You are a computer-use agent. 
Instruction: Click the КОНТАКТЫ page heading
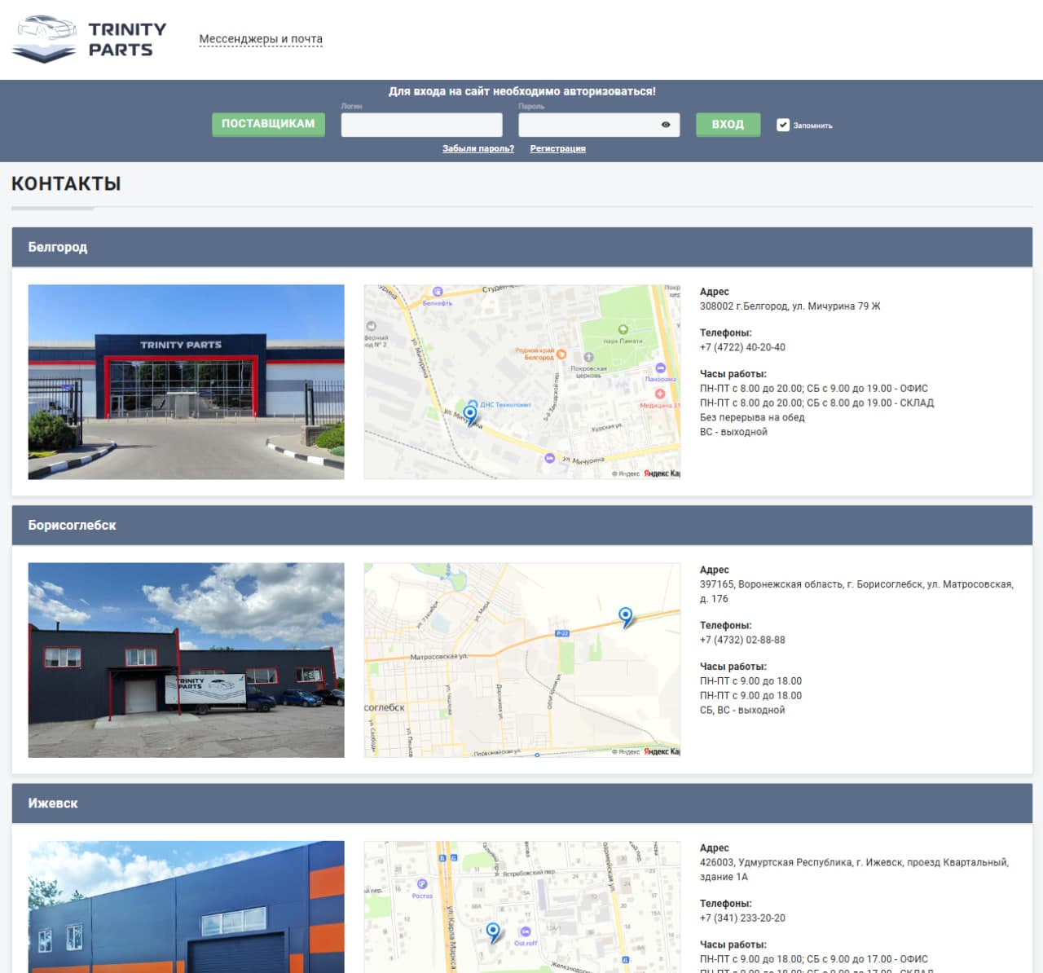tap(66, 184)
